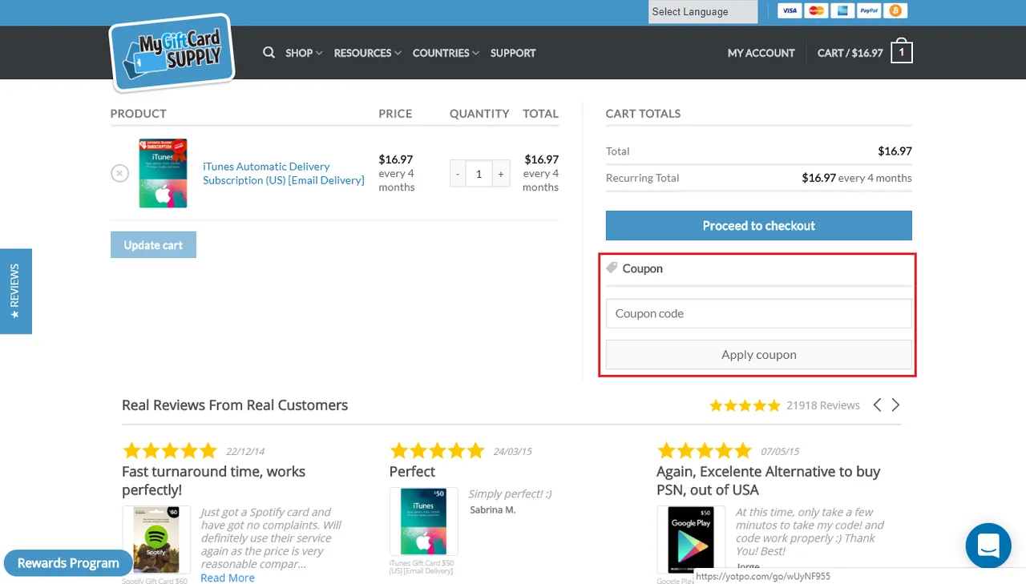Click the PayPal payment icon
Screen dimensions: 1026x584
[869, 10]
